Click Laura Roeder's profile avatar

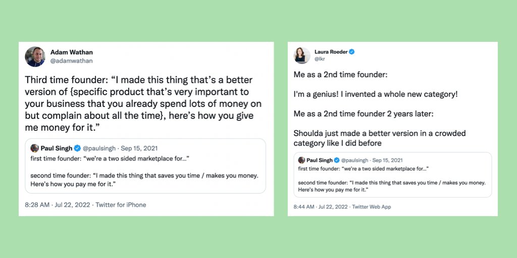(302, 55)
